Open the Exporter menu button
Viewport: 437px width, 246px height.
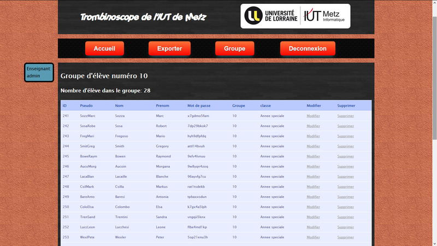[169, 49]
